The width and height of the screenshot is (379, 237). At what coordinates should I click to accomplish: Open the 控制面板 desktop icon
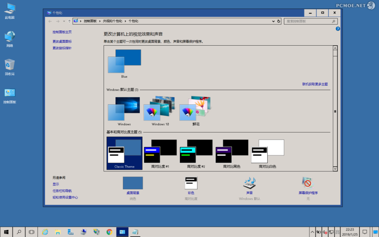9,93
